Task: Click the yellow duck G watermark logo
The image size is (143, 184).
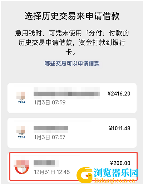Action: tap(85, 175)
